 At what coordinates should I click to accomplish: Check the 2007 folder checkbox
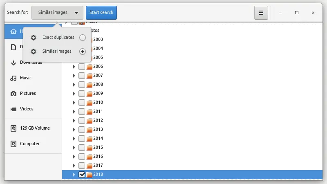click(82, 76)
